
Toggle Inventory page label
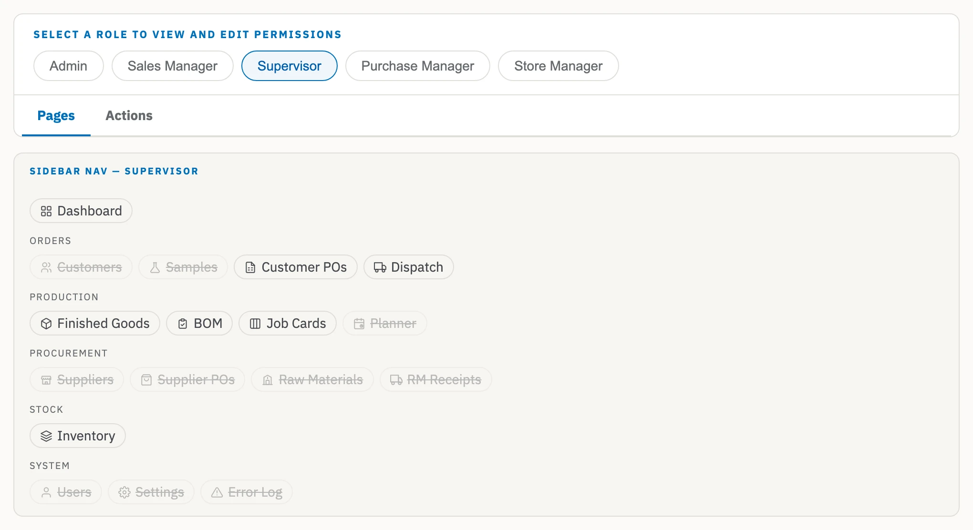coord(86,436)
